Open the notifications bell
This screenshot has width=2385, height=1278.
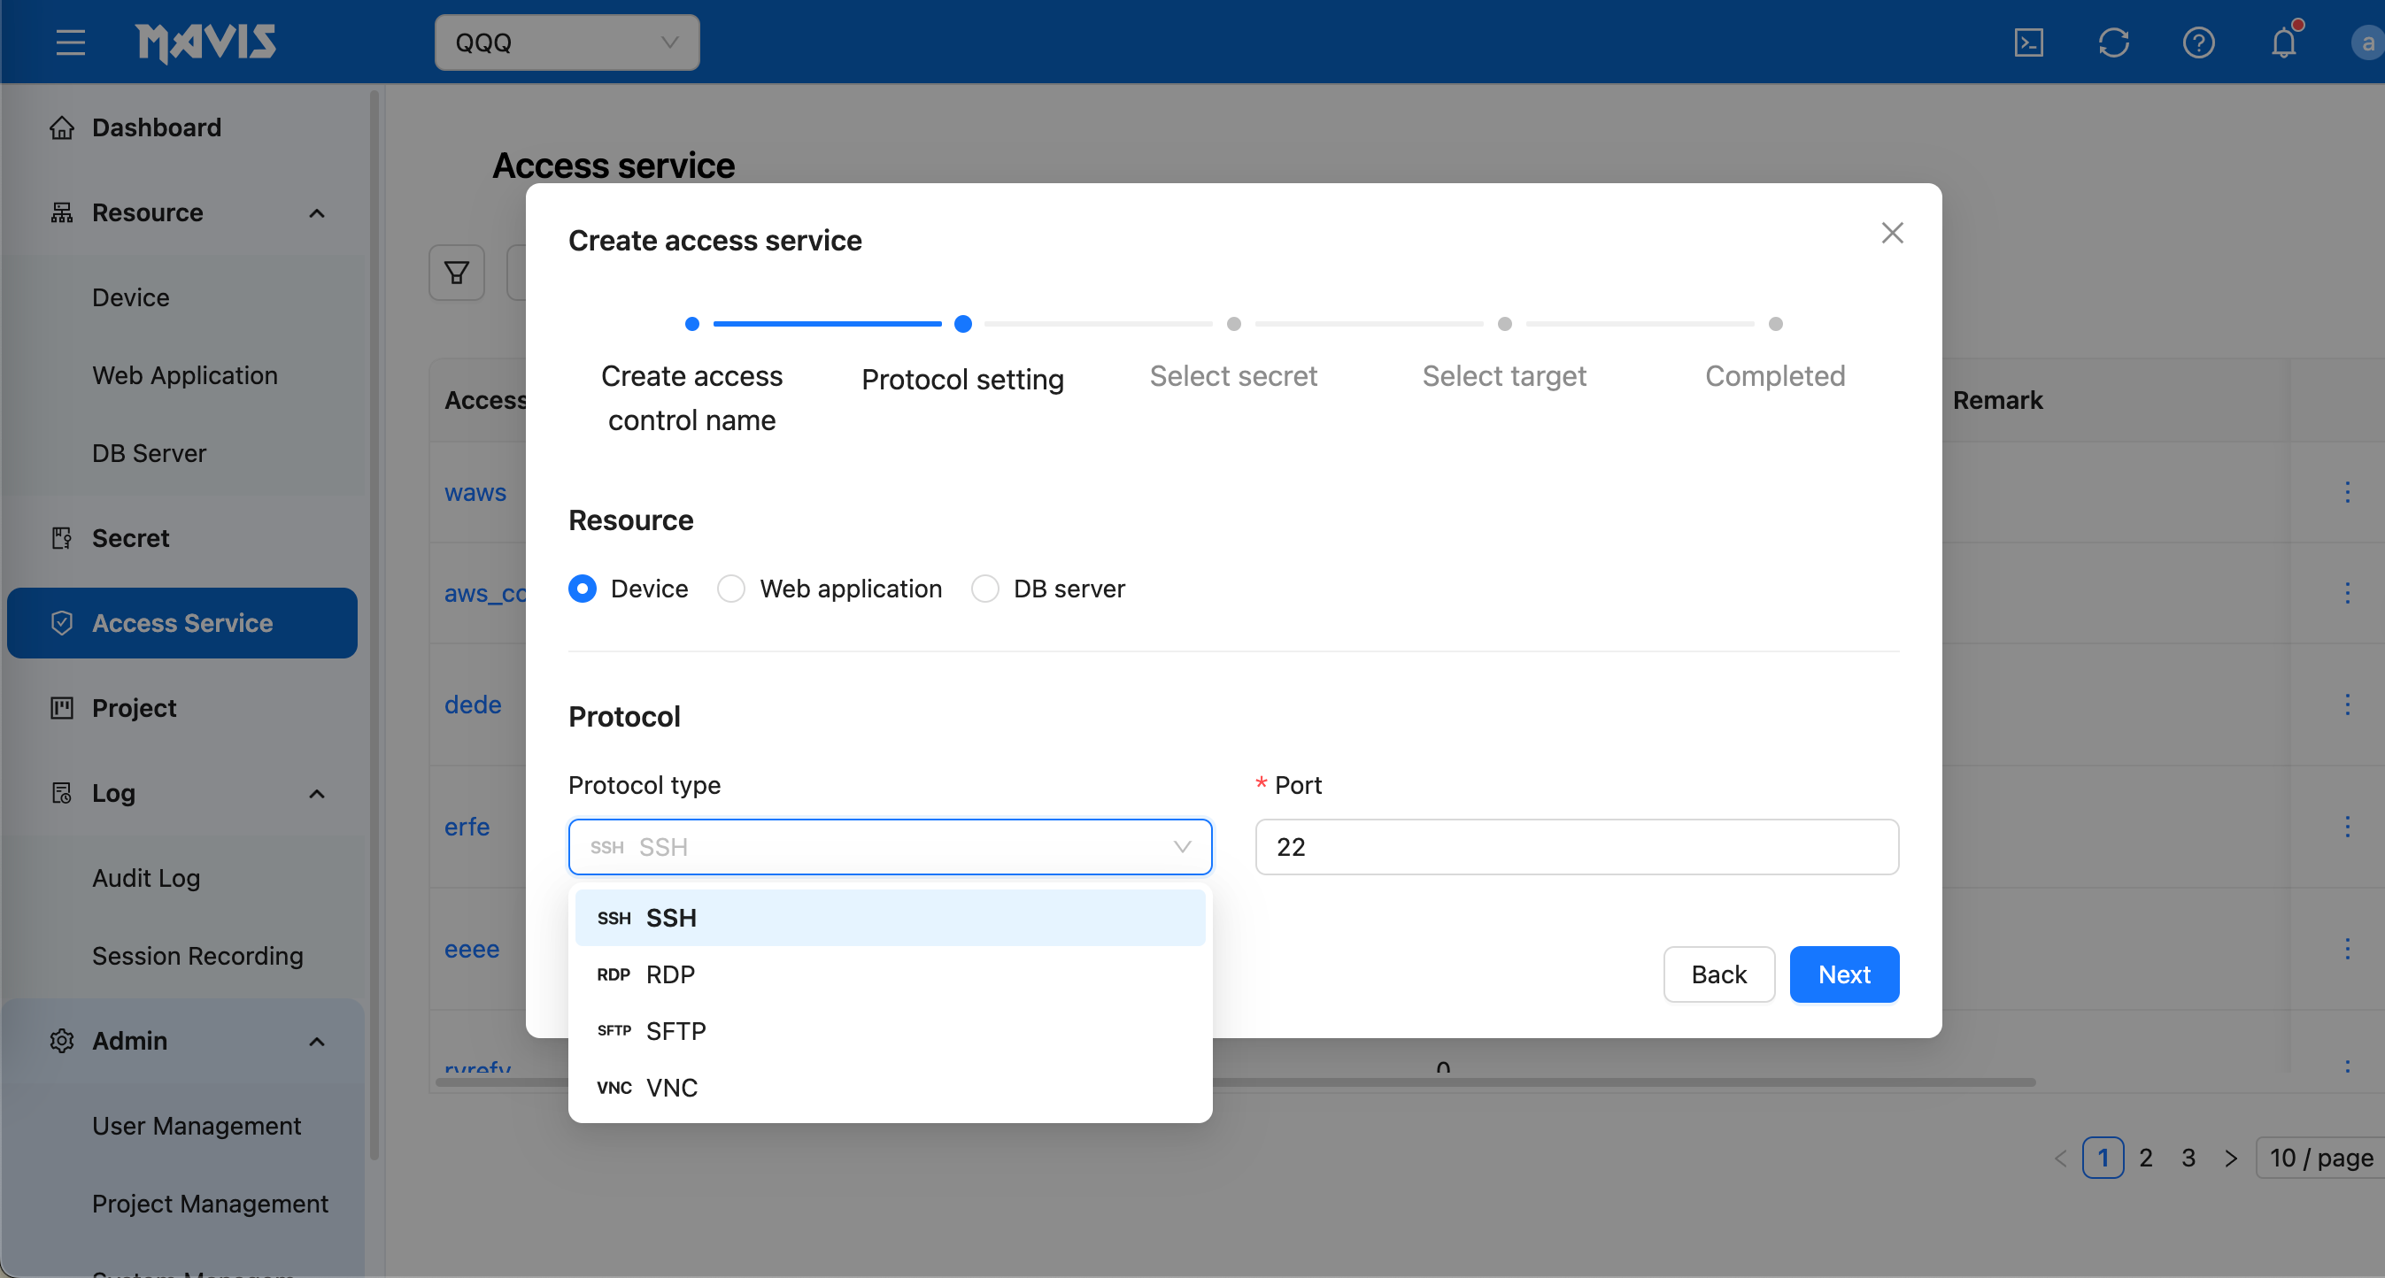click(x=2283, y=42)
